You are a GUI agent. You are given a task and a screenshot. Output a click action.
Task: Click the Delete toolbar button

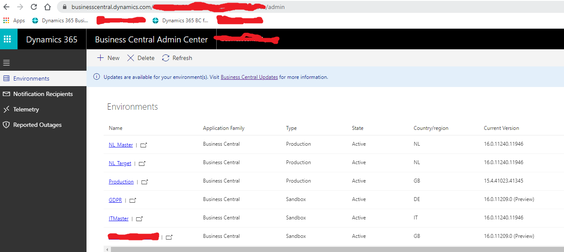click(x=141, y=58)
